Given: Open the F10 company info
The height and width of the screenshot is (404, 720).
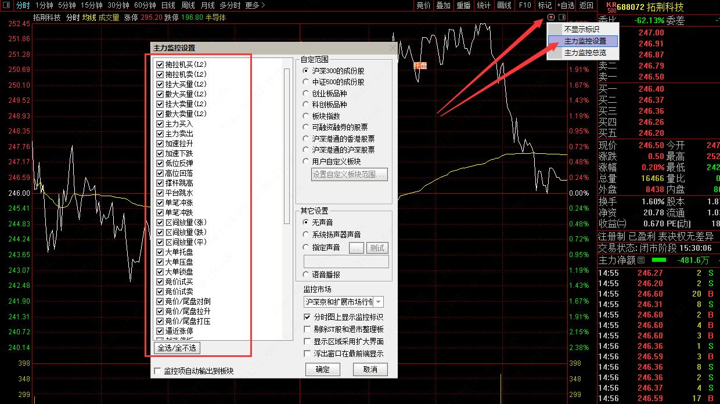Looking at the screenshot, I should pos(524,5).
